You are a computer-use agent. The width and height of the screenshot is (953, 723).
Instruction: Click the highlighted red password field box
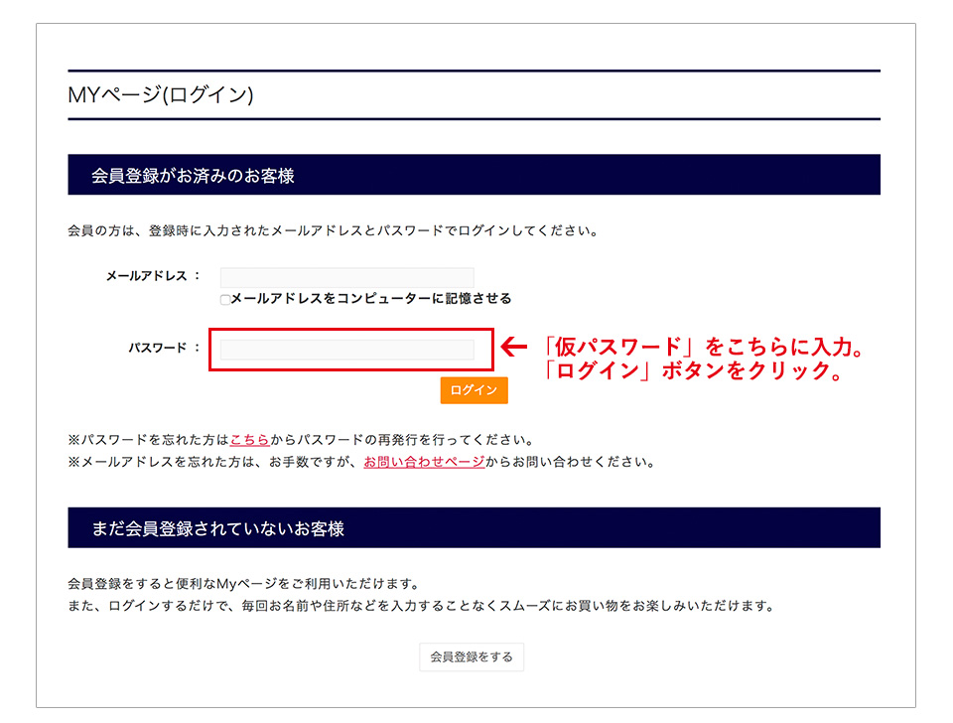click(x=346, y=349)
